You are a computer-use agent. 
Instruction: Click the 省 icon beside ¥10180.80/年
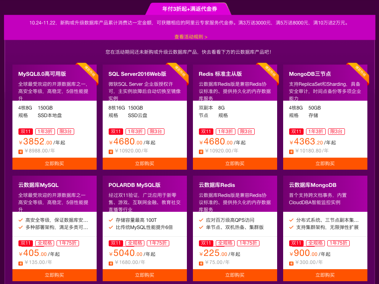[291, 152]
